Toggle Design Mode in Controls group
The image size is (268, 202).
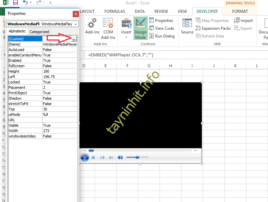[140, 28]
